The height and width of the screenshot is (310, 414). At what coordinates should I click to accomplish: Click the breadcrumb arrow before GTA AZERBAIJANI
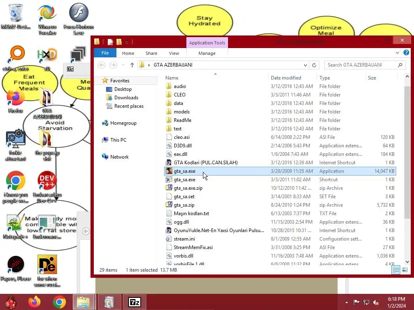tap(149, 65)
